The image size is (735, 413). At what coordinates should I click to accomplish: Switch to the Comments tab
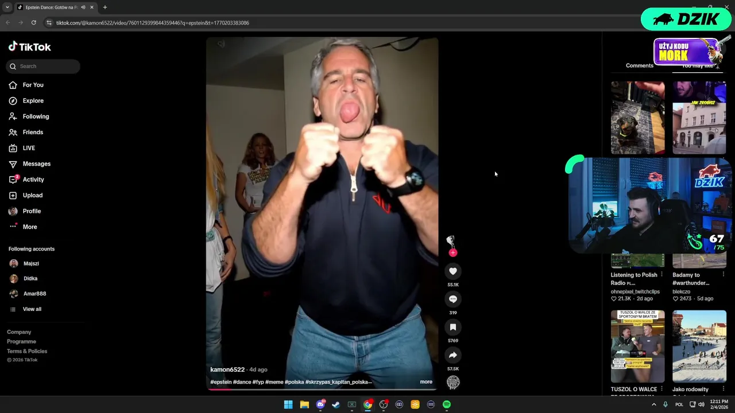640,66
